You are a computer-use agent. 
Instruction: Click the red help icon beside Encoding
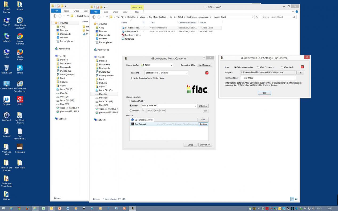[207, 73]
